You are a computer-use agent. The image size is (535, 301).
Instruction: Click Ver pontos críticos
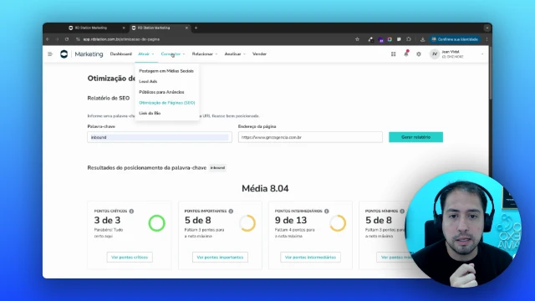130,258
